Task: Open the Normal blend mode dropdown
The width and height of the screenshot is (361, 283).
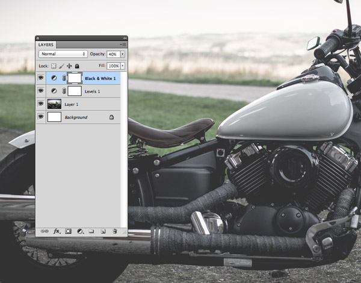Action: click(63, 54)
